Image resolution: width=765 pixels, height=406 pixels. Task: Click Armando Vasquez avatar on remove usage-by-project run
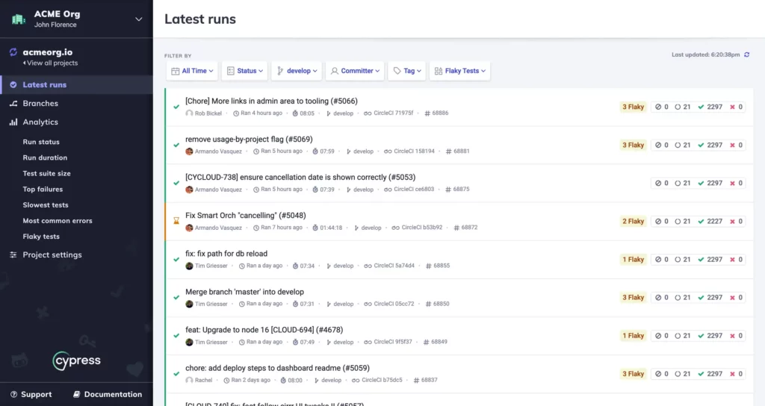pyautogui.click(x=189, y=152)
